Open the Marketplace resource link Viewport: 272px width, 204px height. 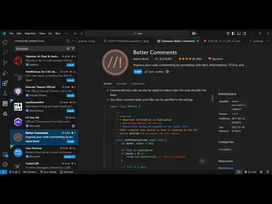tap(226, 168)
